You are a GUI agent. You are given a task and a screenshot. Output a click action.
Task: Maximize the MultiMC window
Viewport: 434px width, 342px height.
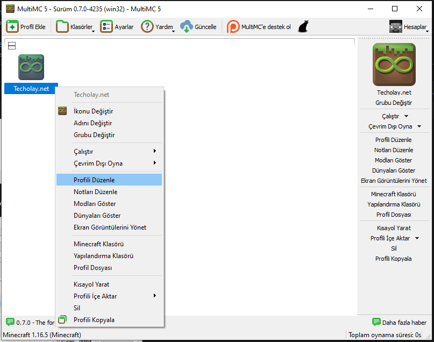395,9
